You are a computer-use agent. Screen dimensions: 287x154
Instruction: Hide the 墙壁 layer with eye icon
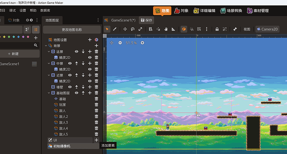point(70,87)
